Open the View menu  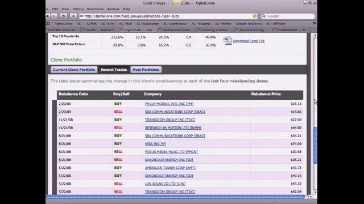(65, 9)
